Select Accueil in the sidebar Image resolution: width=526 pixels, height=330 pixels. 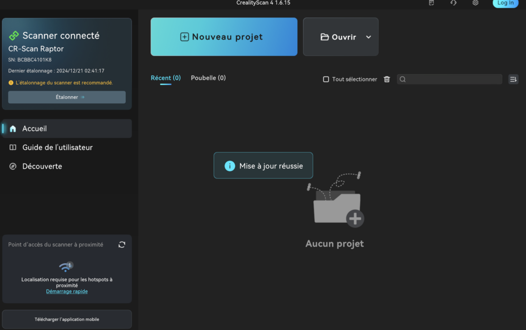(67, 129)
